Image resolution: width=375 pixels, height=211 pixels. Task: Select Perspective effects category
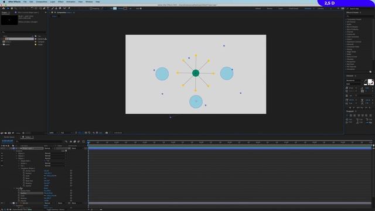(351, 62)
